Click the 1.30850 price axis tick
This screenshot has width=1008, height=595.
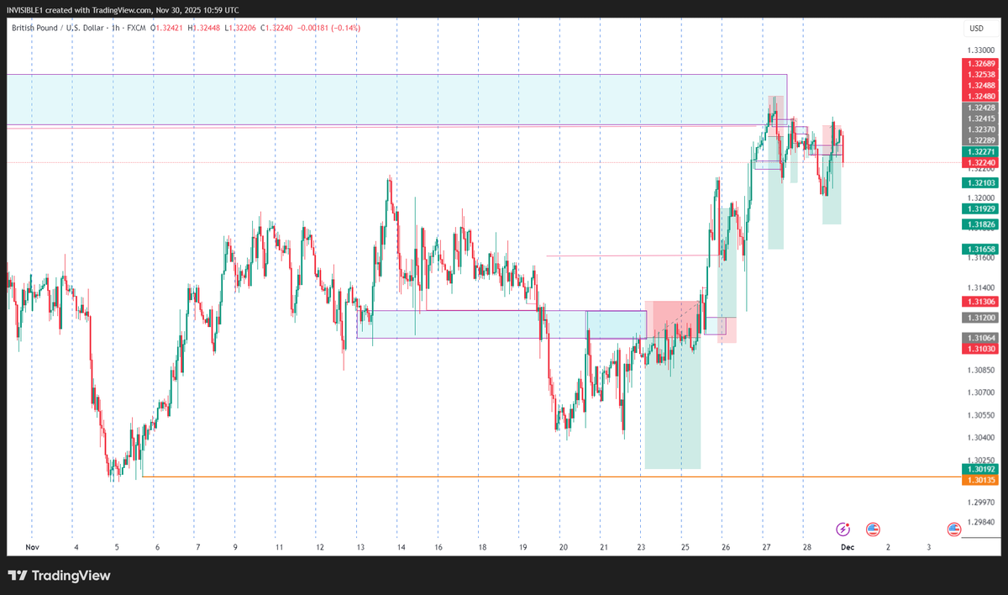(x=981, y=370)
